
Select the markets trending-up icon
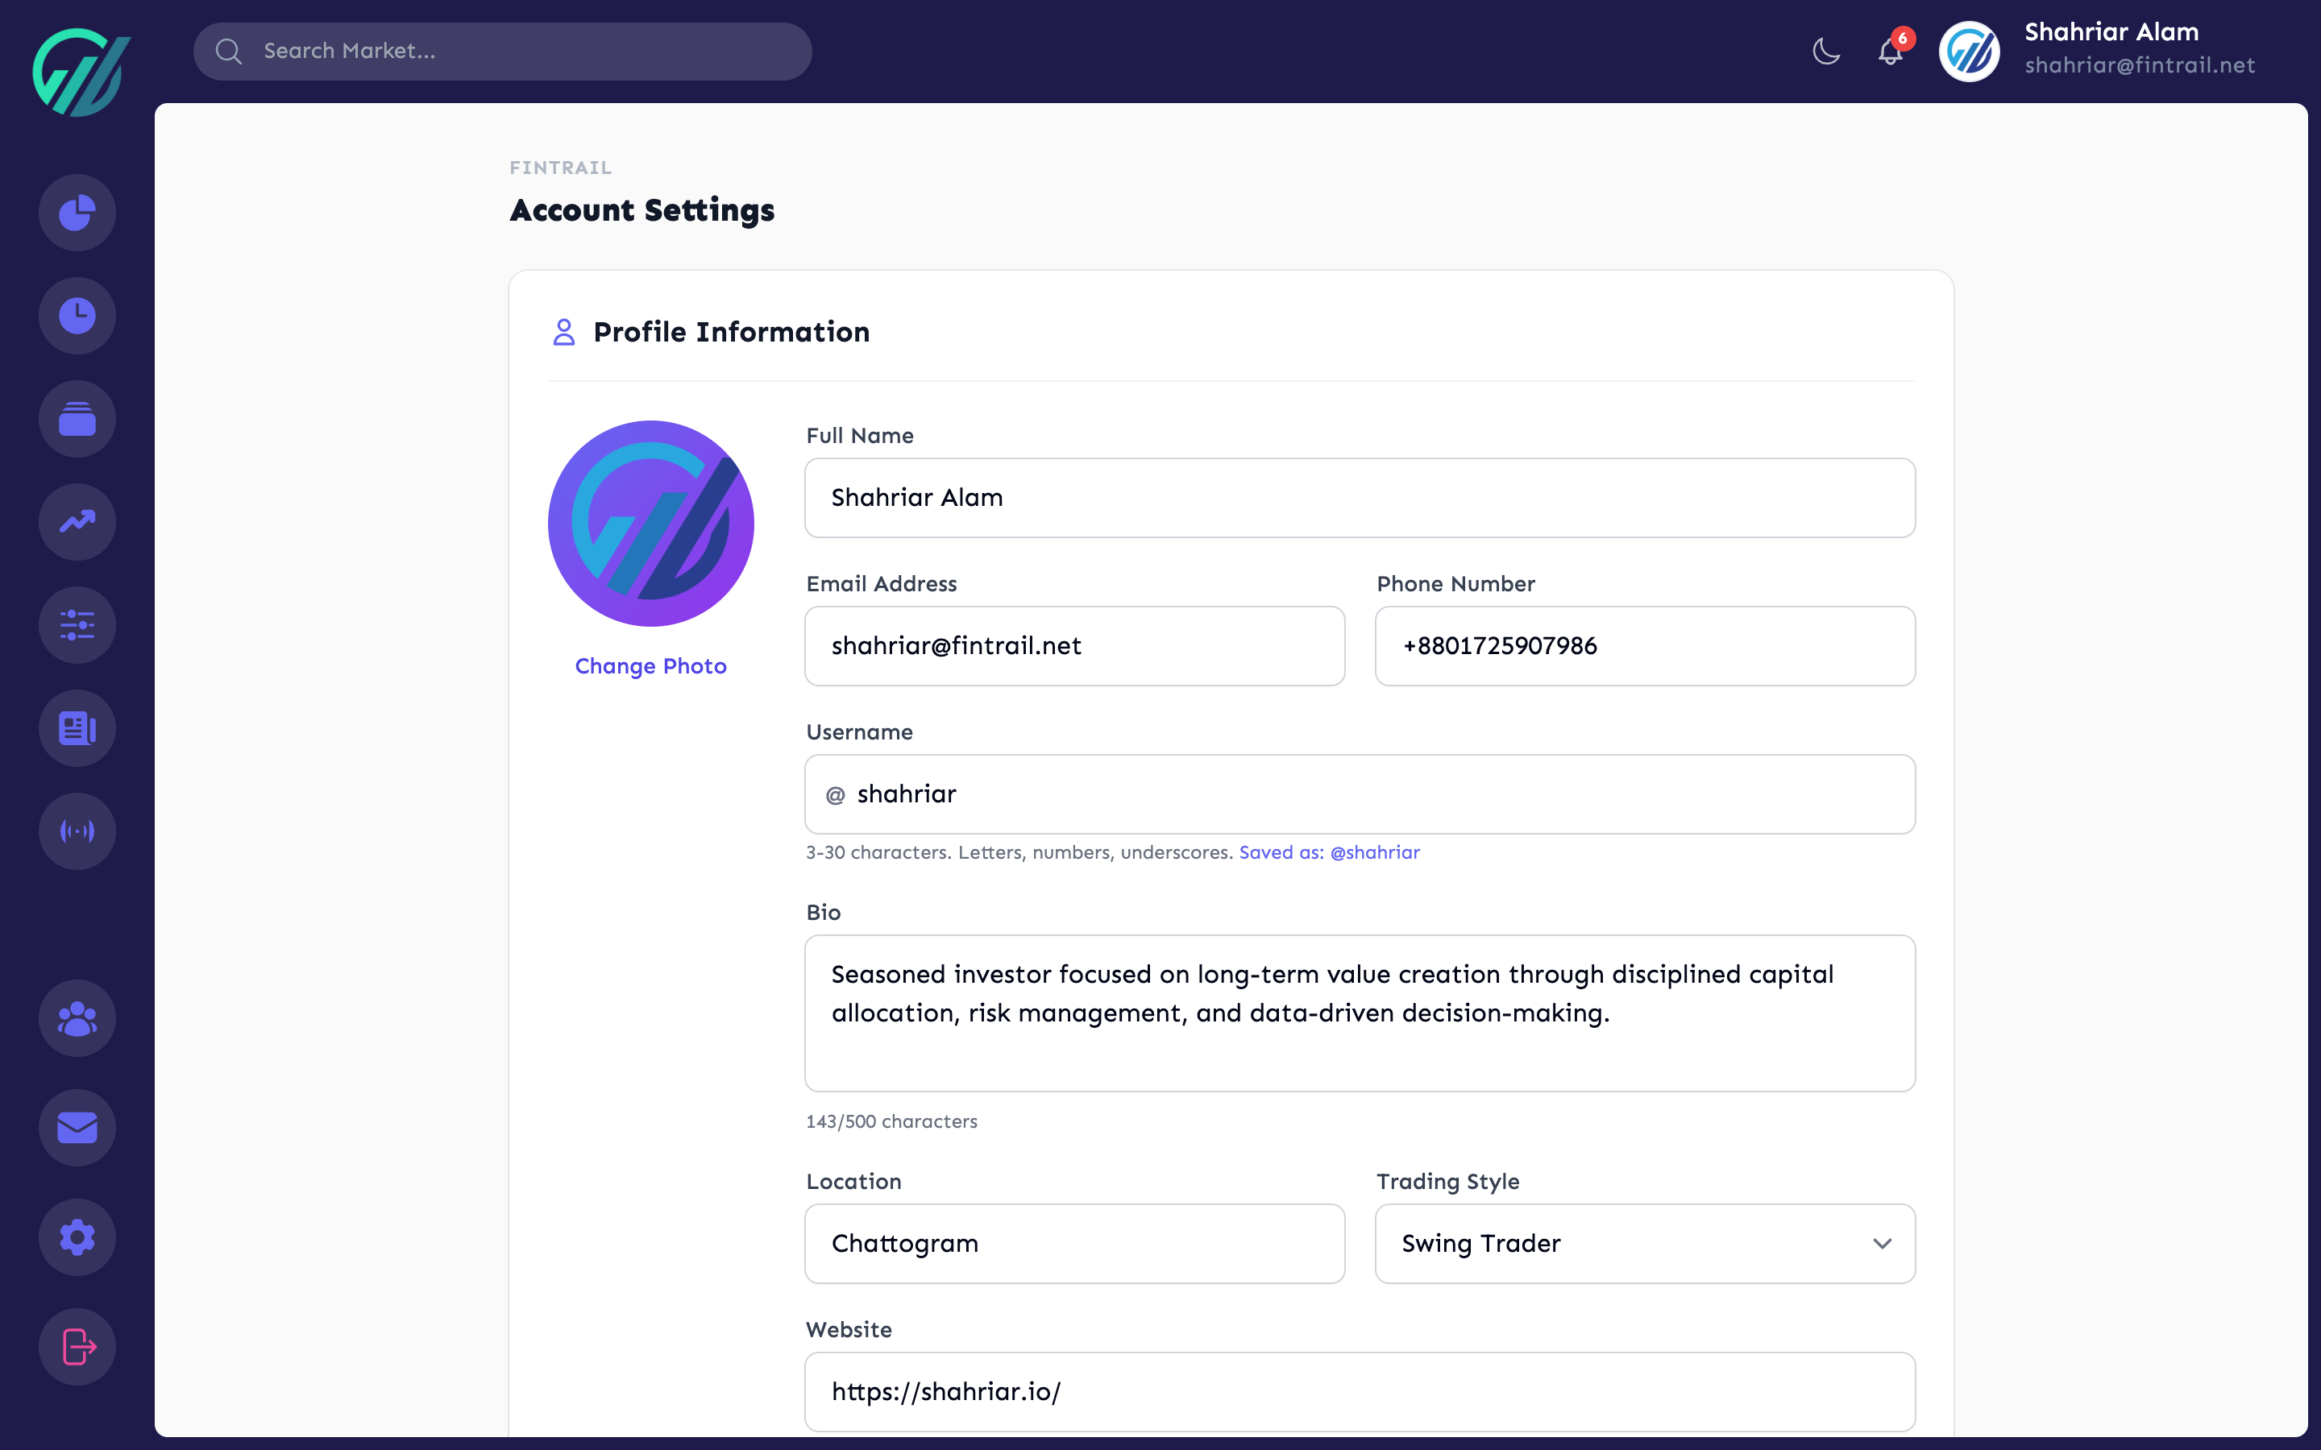coord(77,522)
